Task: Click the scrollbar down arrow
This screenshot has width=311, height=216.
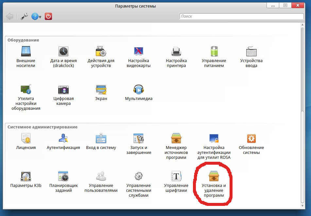Action: pos(302,206)
